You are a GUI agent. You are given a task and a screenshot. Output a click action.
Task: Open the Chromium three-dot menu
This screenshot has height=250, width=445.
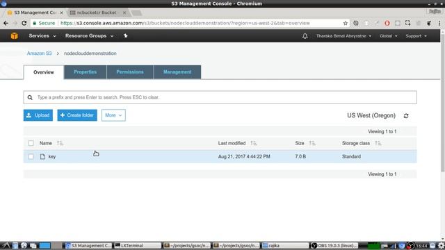[x=439, y=23]
